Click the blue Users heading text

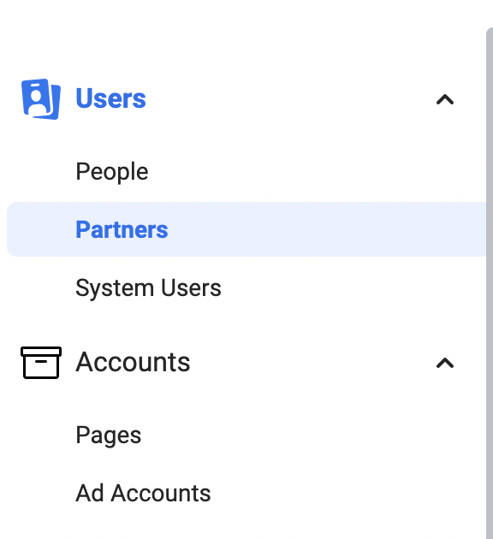[110, 98]
